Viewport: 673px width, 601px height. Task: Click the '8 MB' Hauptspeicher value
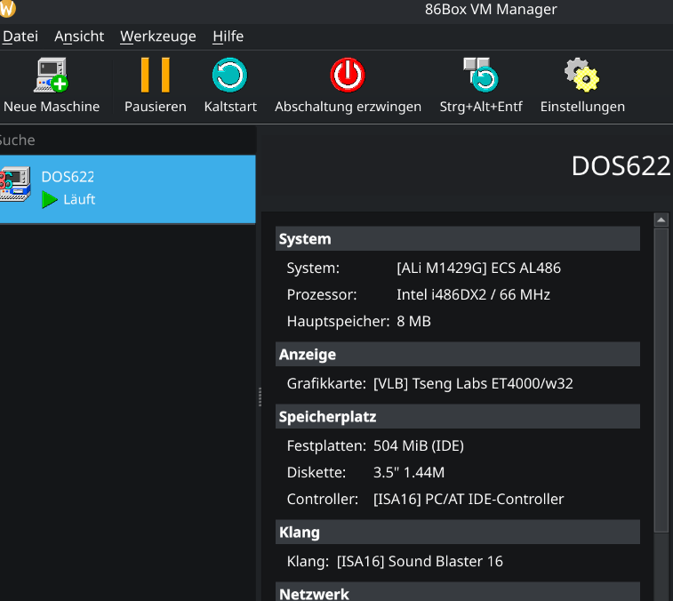click(413, 321)
